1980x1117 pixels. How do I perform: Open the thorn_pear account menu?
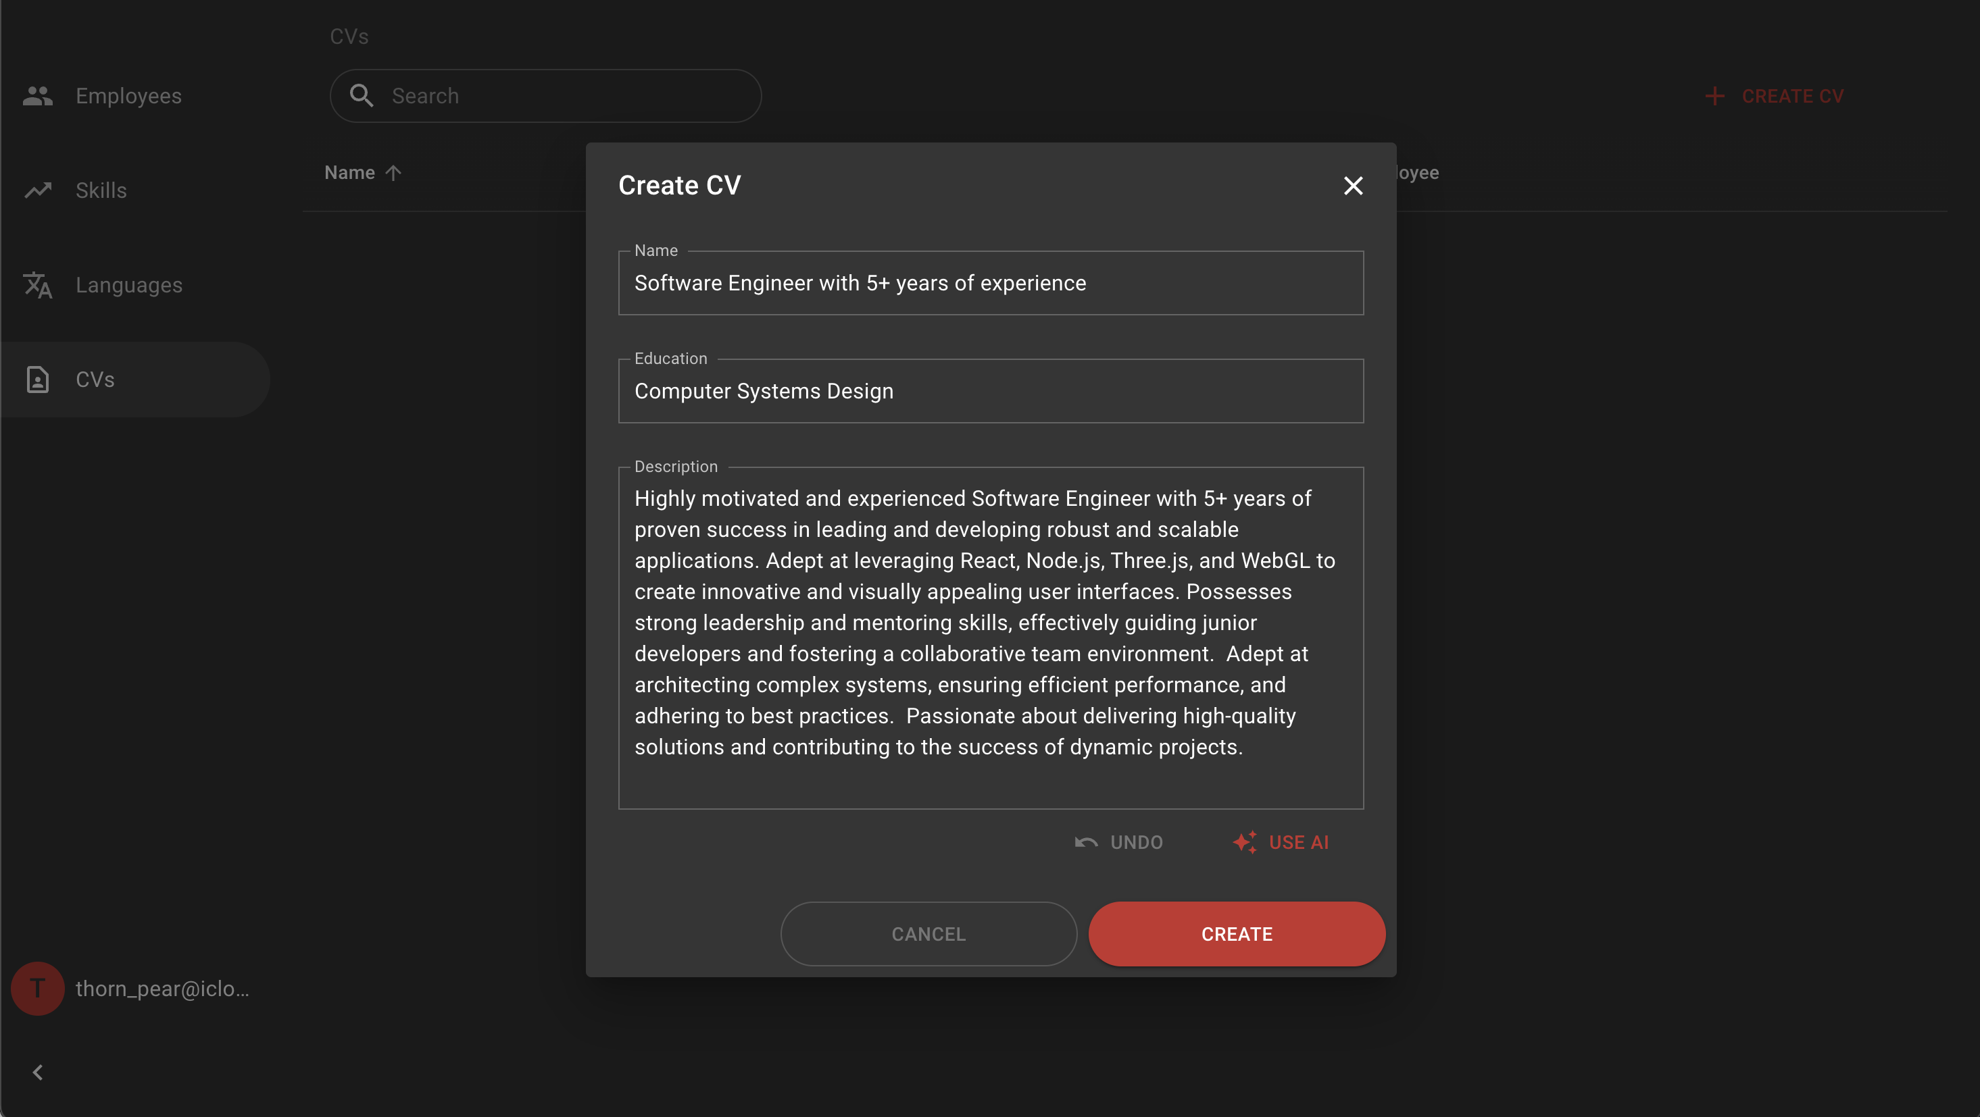pos(162,989)
